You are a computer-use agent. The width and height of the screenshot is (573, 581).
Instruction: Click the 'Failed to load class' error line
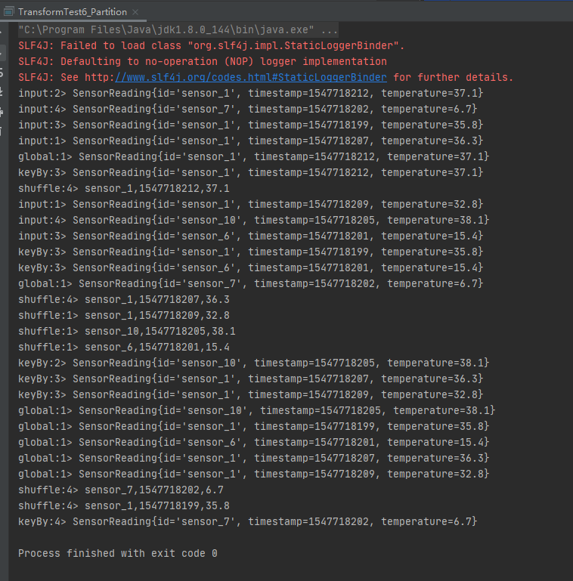click(x=211, y=46)
